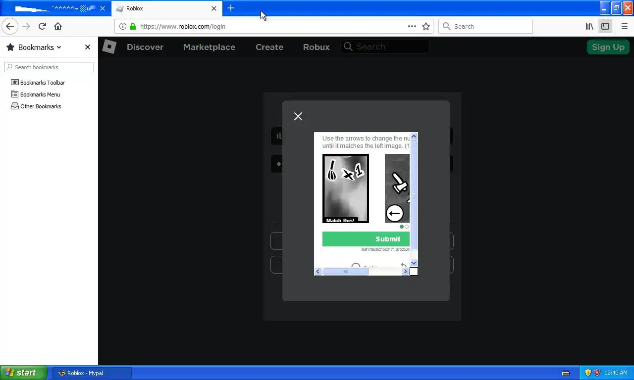The image size is (634, 380).
Task: Open the Robux page
Action: pos(317,47)
